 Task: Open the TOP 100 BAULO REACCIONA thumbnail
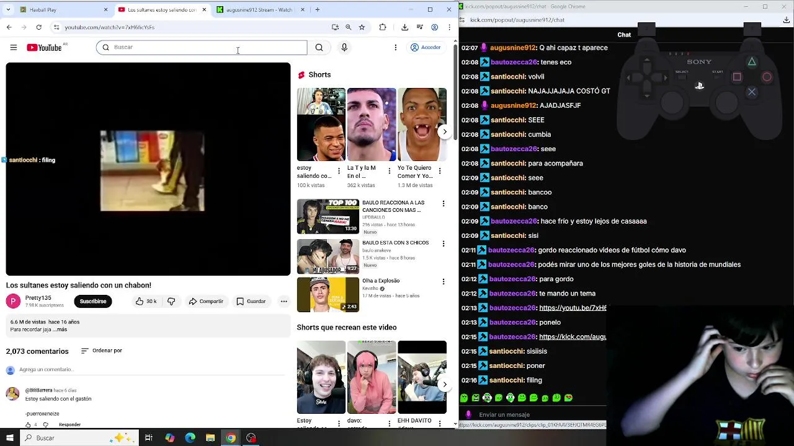[x=328, y=217]
